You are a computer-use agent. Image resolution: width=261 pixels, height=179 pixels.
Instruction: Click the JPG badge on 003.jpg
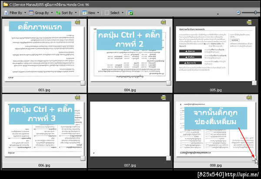point(77,22)
